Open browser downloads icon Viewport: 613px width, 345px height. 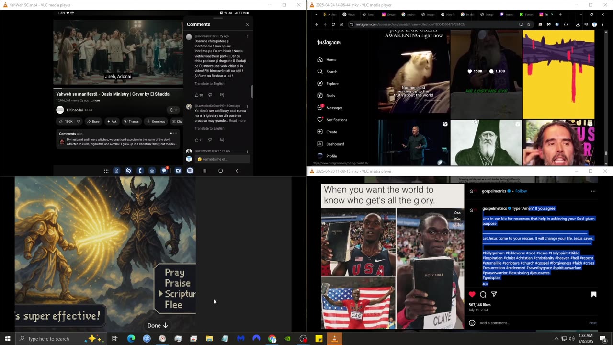click(x=578, y=24)
